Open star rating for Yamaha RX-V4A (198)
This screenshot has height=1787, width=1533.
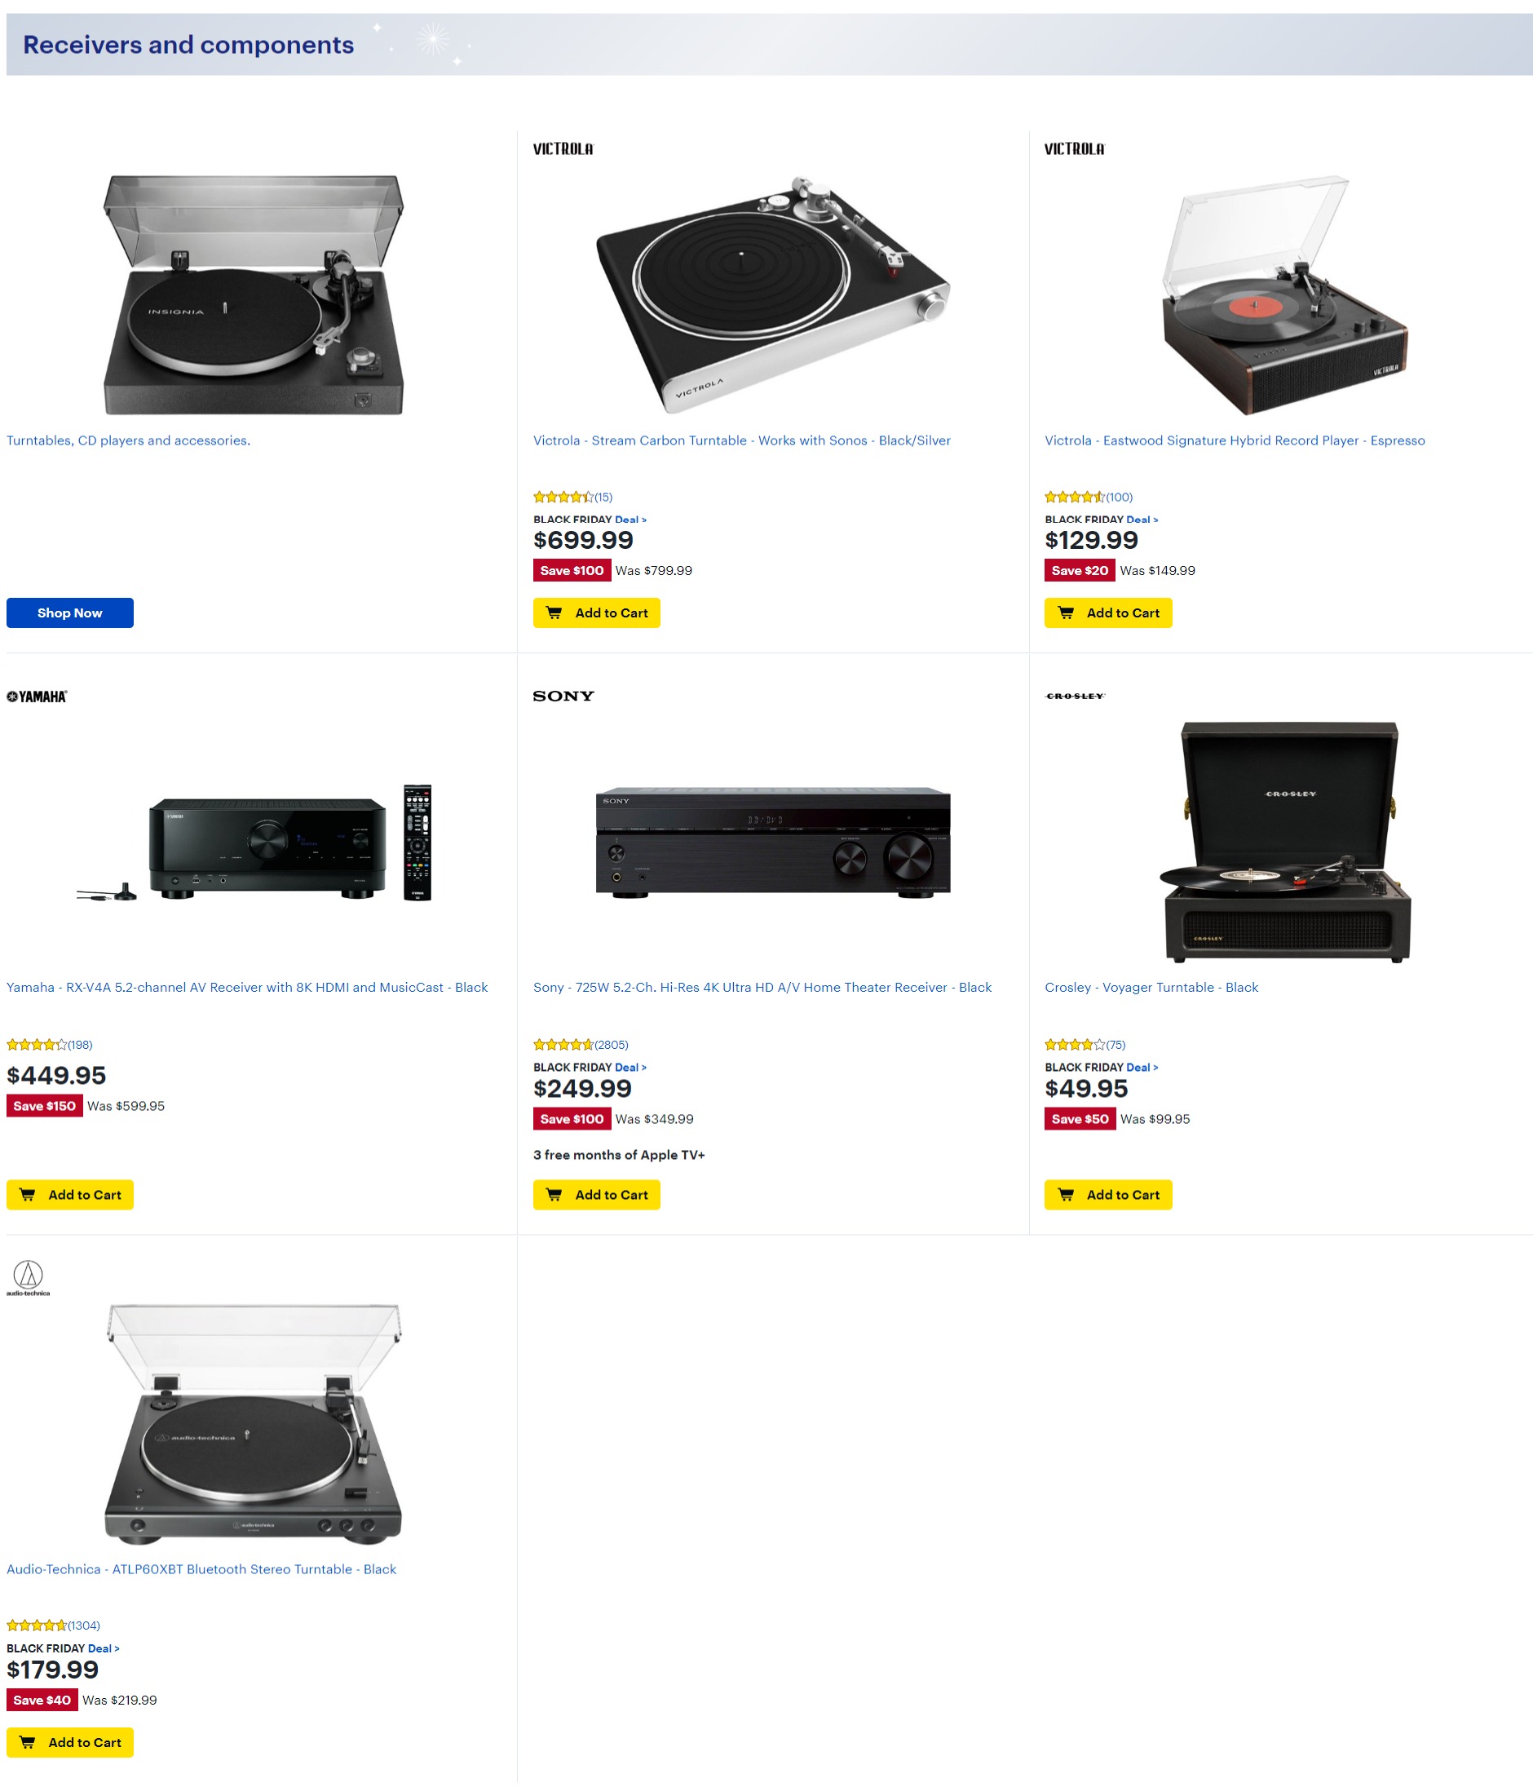click(49, 1045)
